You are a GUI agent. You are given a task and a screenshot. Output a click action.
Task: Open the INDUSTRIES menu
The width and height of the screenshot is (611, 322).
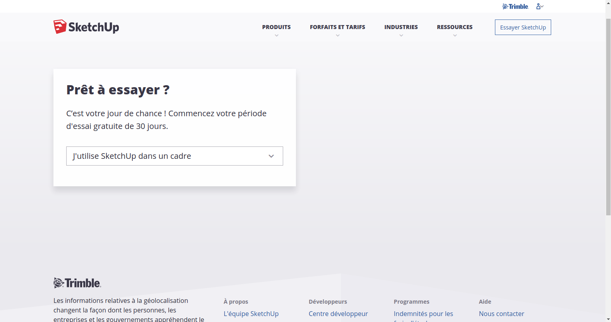pyautogui.click(x=401, y=27)
